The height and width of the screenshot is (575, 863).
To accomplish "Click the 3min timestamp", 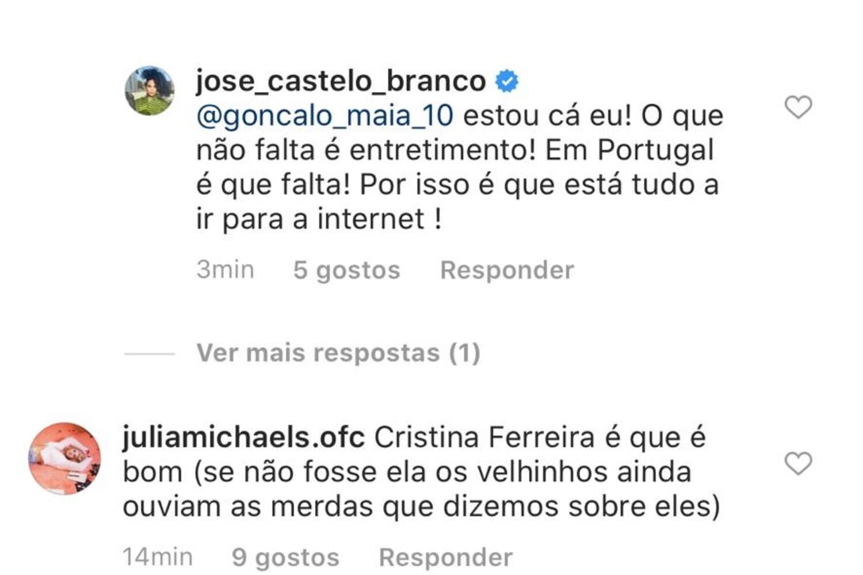I will (225, 270).
